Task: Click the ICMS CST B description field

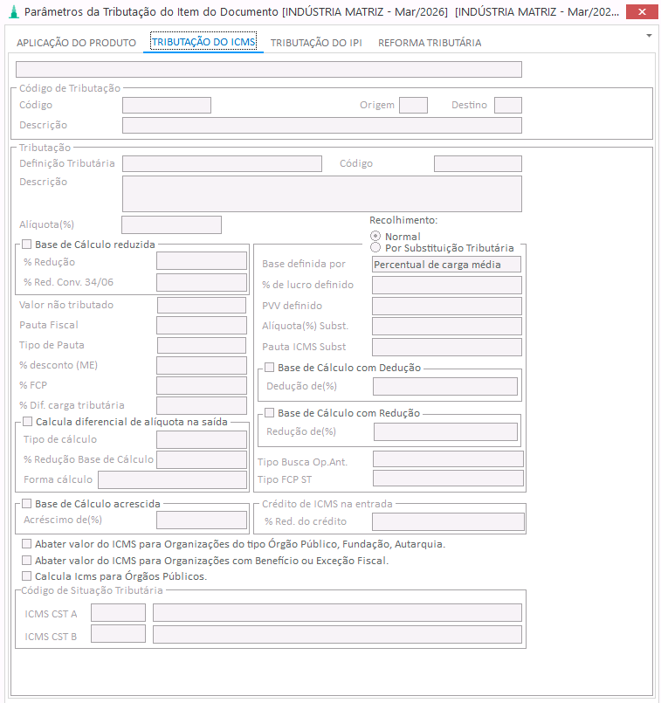Action: pos(337,634)
